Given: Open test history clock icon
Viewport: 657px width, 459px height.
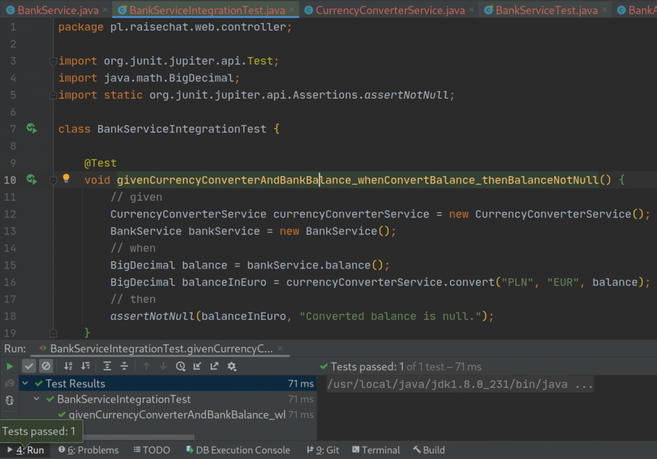Looking at the screenshot, I should pos(180,366).
